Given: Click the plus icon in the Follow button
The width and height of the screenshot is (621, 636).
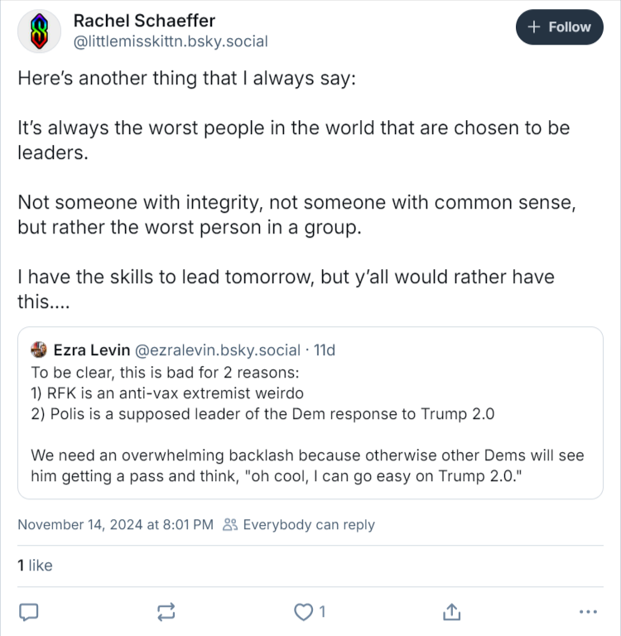Looking at the screenshot, I should click(x=534, y=27).
